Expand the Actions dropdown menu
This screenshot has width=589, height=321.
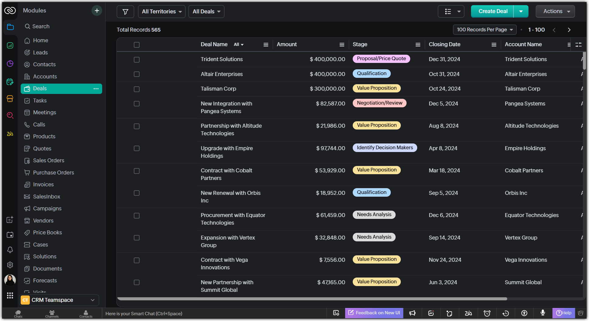tap(555, 12)
